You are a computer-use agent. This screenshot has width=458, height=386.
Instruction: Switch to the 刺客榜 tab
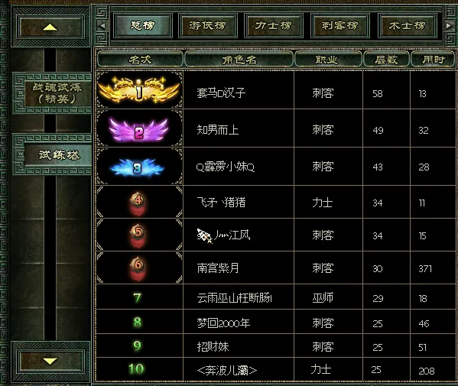(x=339, y=26)
